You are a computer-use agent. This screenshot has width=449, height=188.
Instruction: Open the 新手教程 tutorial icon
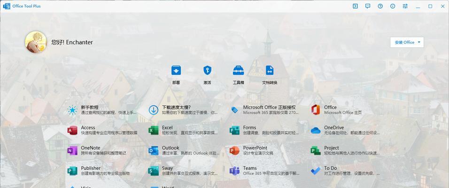click(72, 110)
